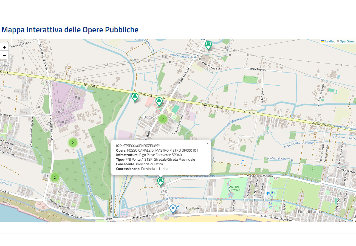356x246 pixels.
Task: Click the SP50 road label on the map
Action: coord(252,113)
